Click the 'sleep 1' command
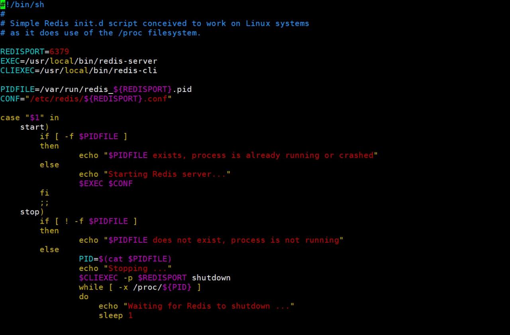Screen dimensions: 510x335 pyautogui.click(x=116, y=316)
